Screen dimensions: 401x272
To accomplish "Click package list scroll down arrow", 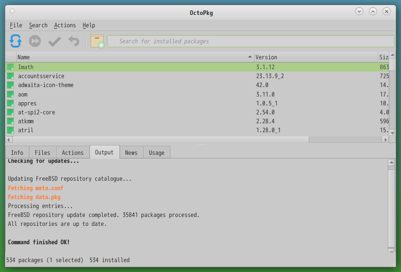I will 393,133.
